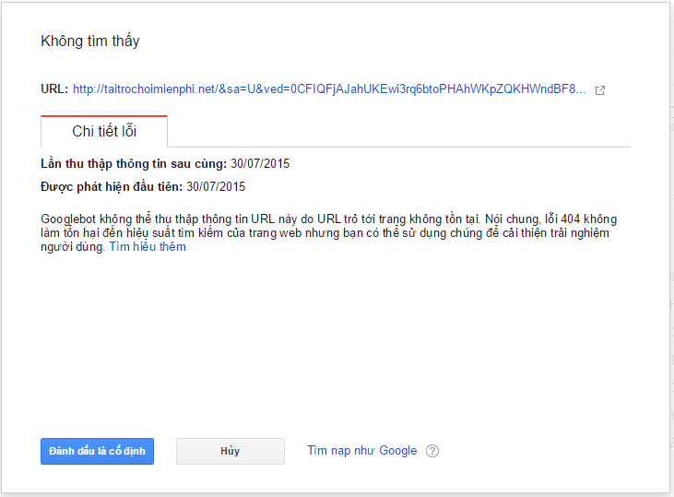Select the 'Chi tiết lỗi' tab

[x=104, y=131]
